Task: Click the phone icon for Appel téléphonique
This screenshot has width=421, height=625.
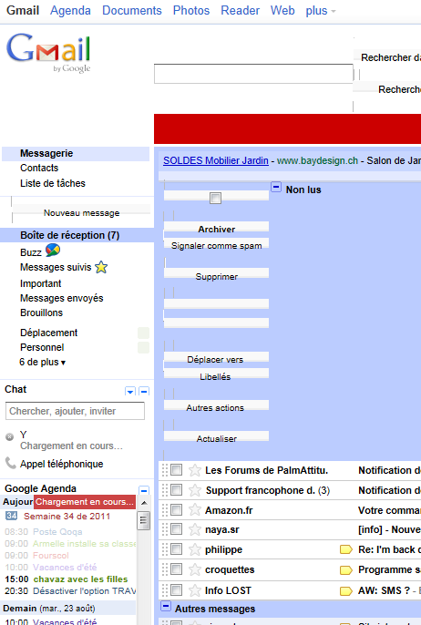Action: tap(10, 463)
